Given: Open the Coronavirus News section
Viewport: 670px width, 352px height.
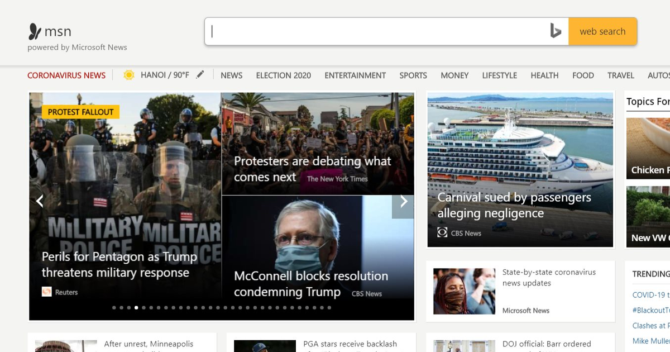Looking at the screenshot, I should pos(66,75).
